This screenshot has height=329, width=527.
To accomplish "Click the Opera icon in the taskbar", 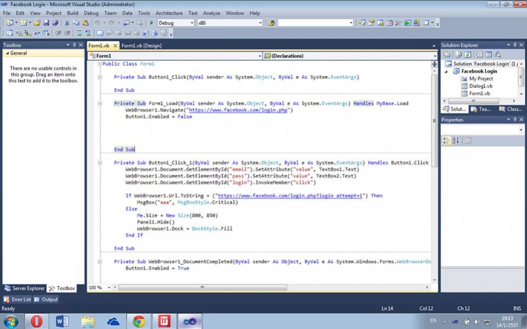I will point(37,322).
